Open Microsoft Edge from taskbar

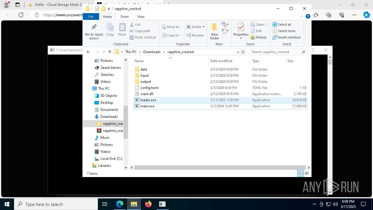tap(120, 204)
